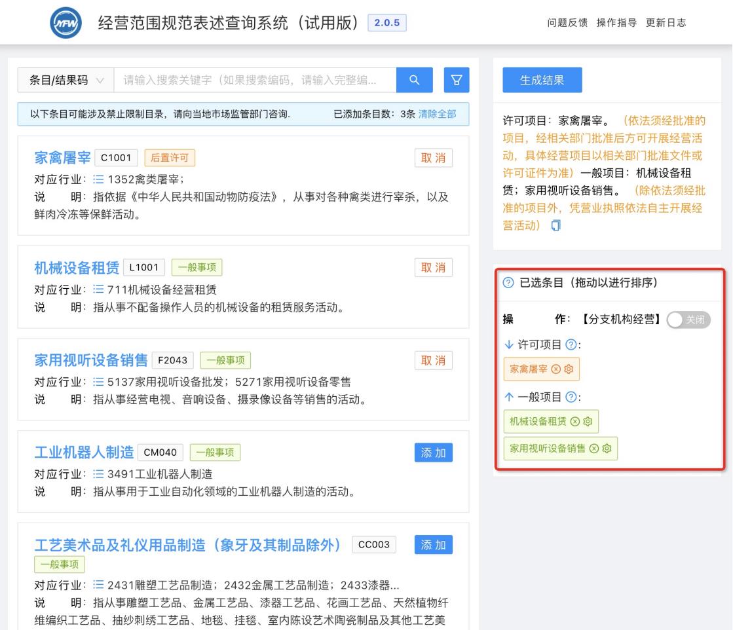Viewport: 733px width, 630px height.
Task: Remove 家用视听设备销售 tag with its X icon
Action: (x=593, y=449)
